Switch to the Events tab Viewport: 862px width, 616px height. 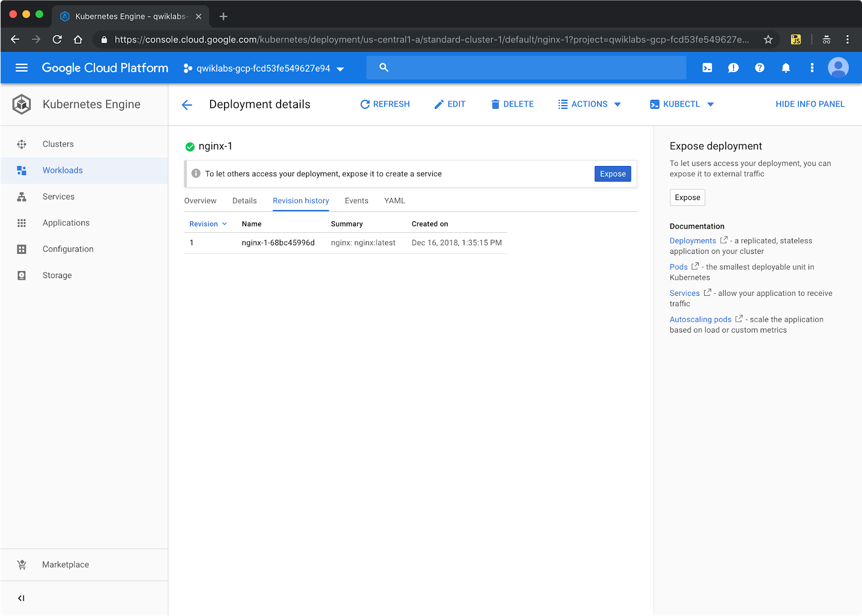click(x=357, y=201)
